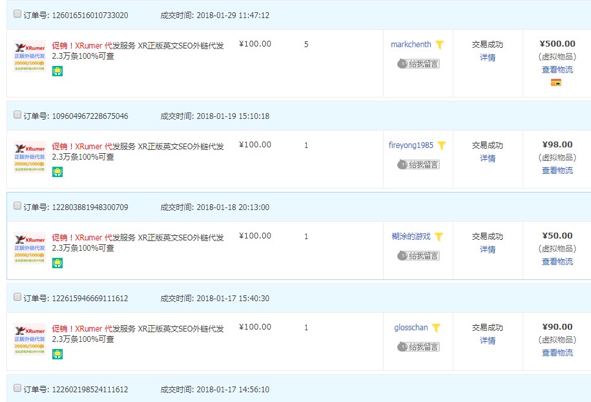Click order time 2018-01-29 11:47:12
Viewport: 591px width, 402px height.
[x=233, y=16]
